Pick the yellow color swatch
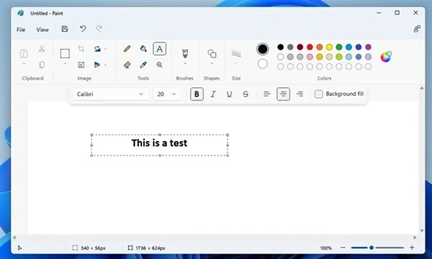Screen dimensions: 432x259 [x=329, y=47]
